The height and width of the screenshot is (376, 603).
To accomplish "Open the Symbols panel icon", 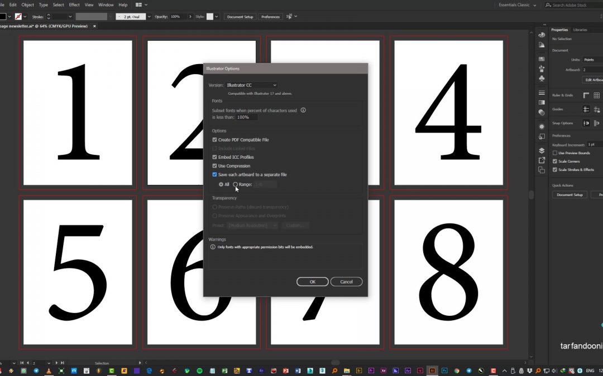I will (541, 79).
